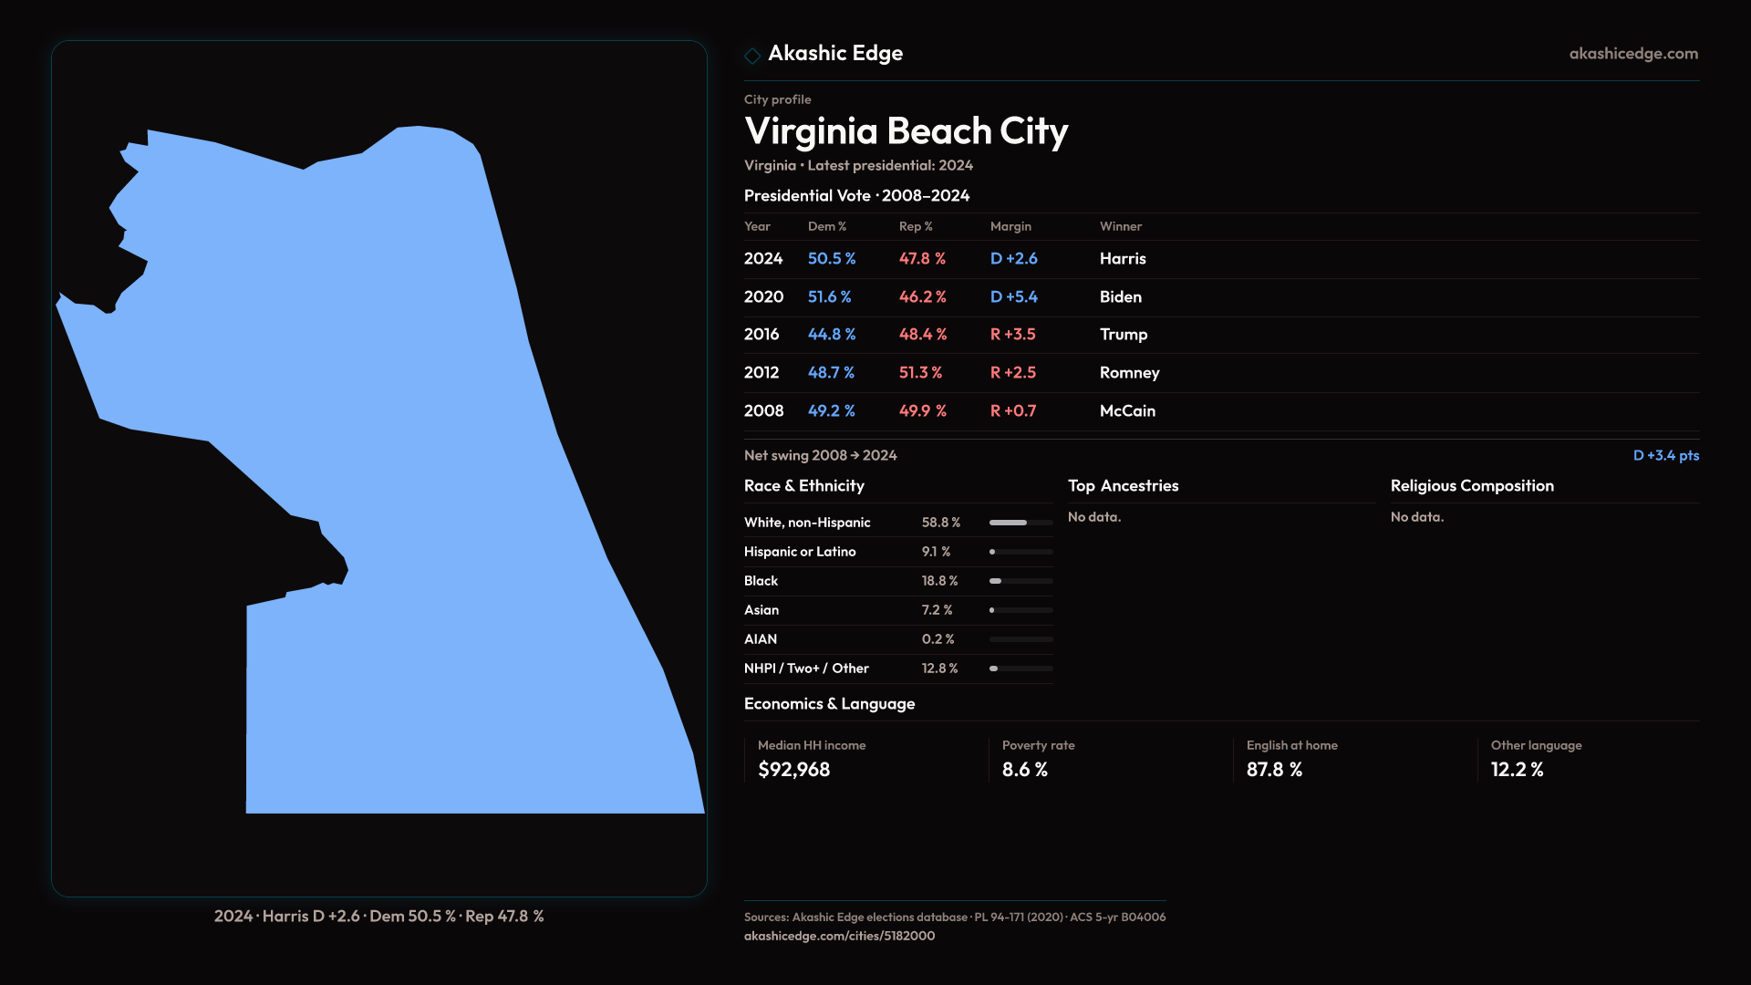Click the map caption with 2024 Harris result
The width and height of the screenshot is (1751, 985).
[x=378, y=917]
